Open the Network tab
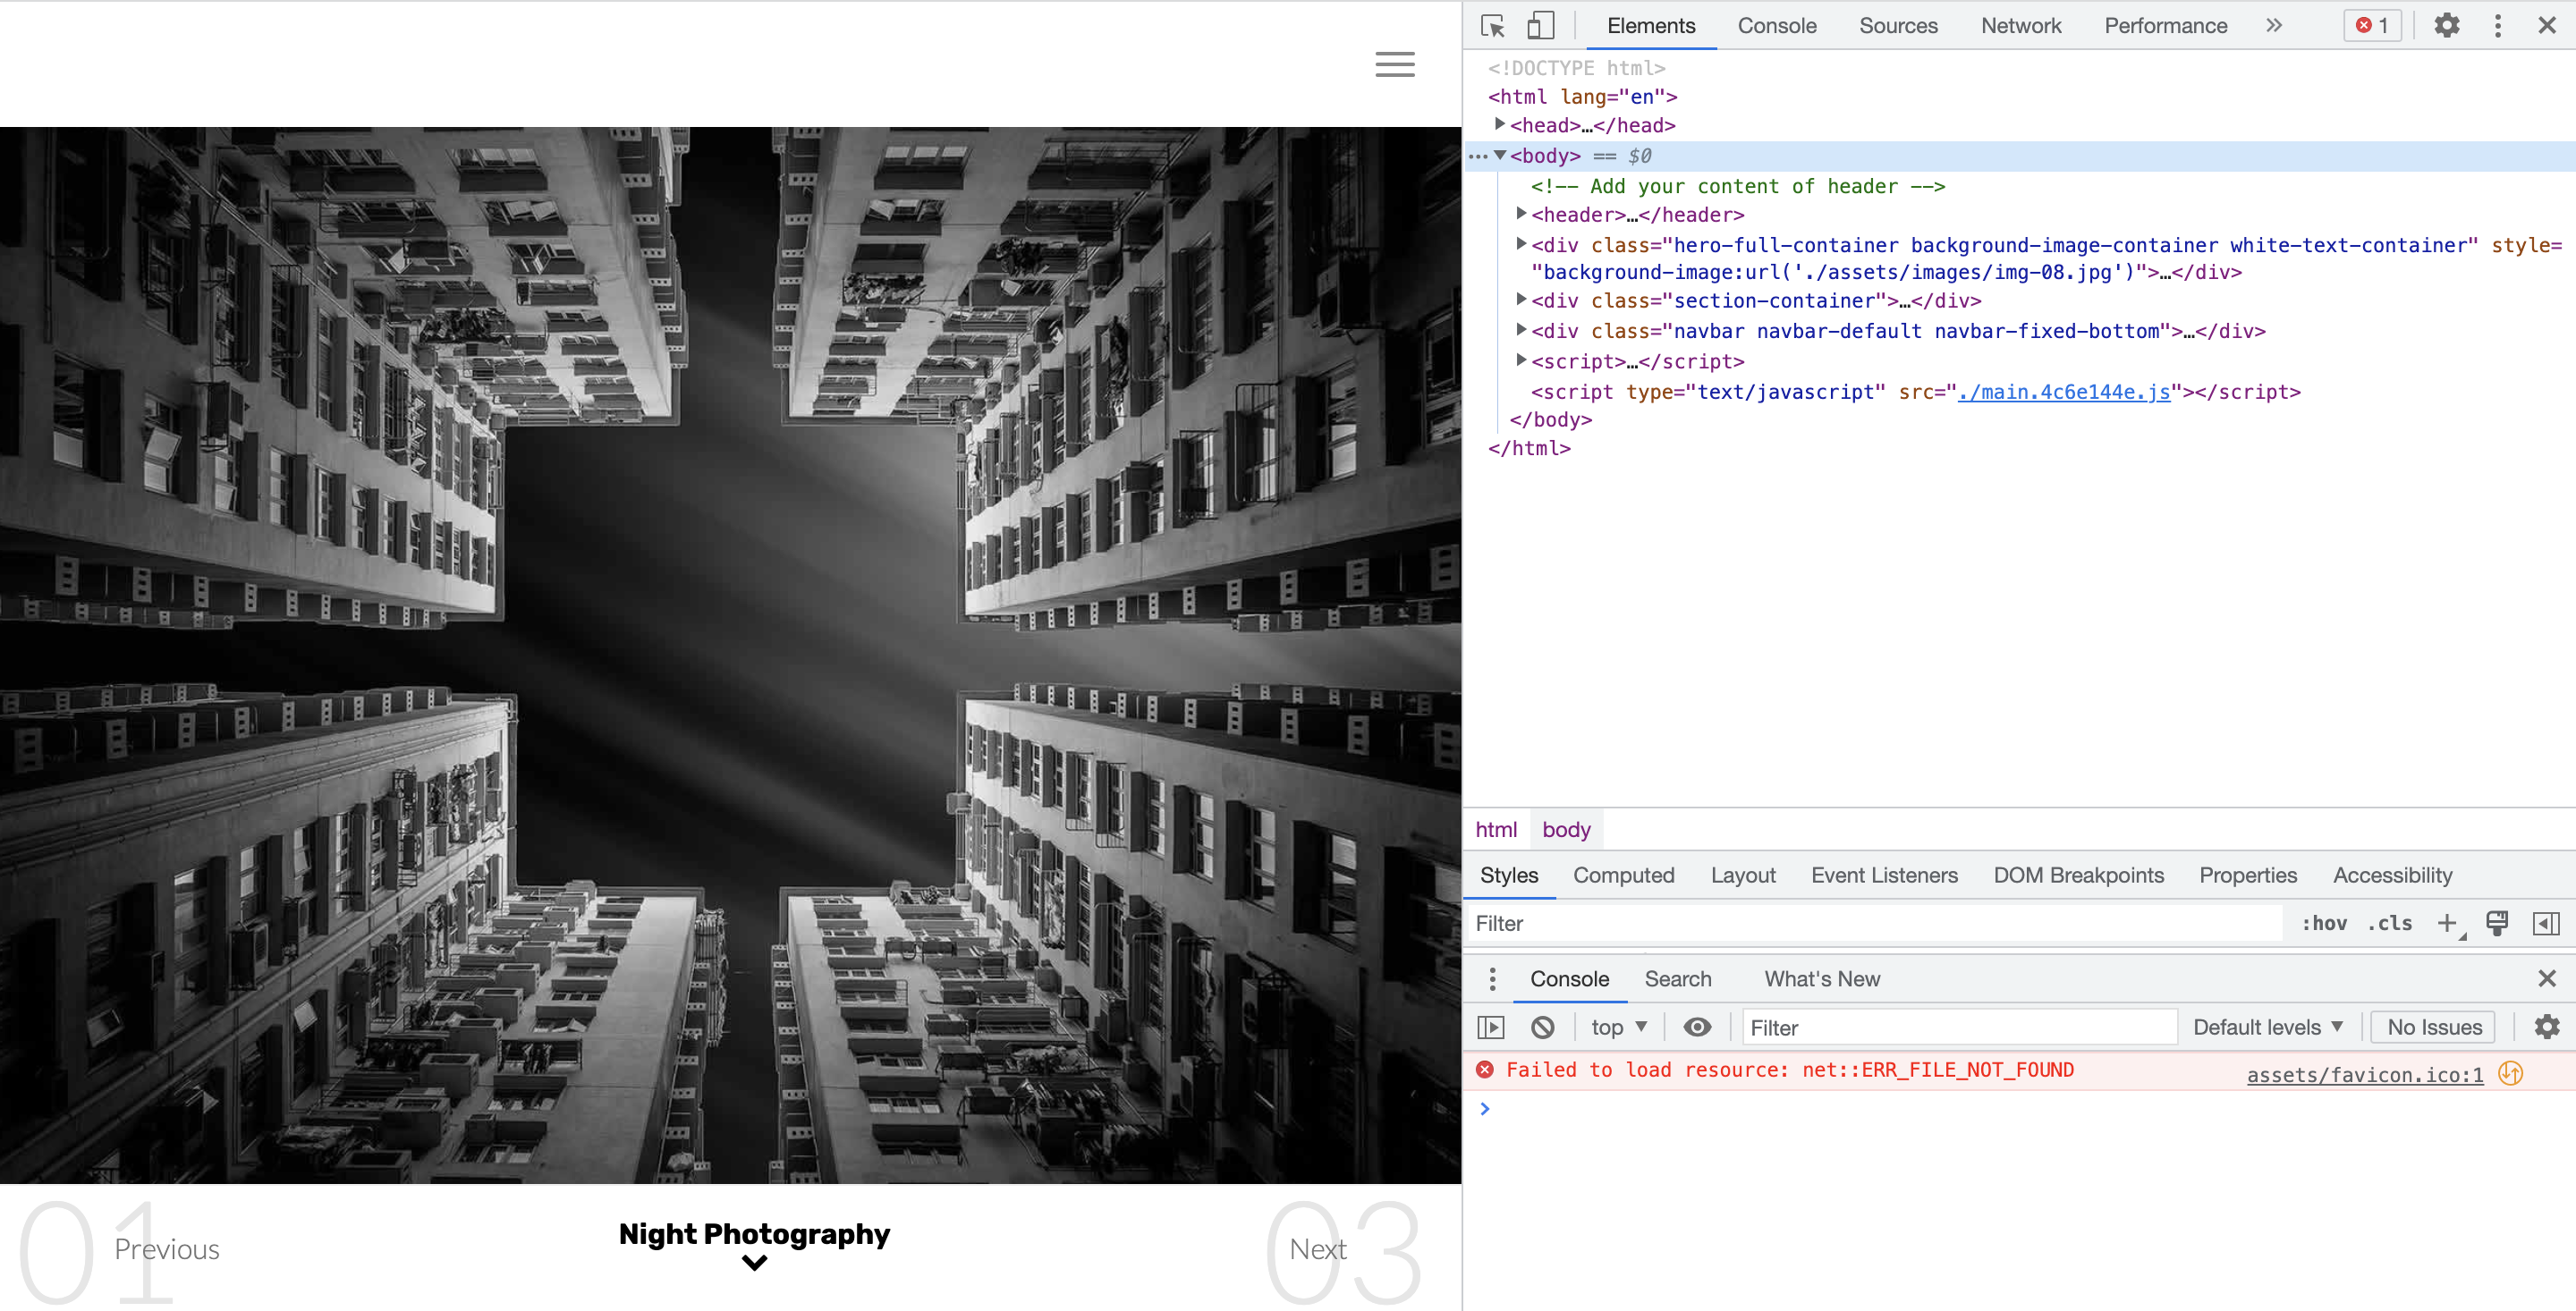 [2020, 26]
